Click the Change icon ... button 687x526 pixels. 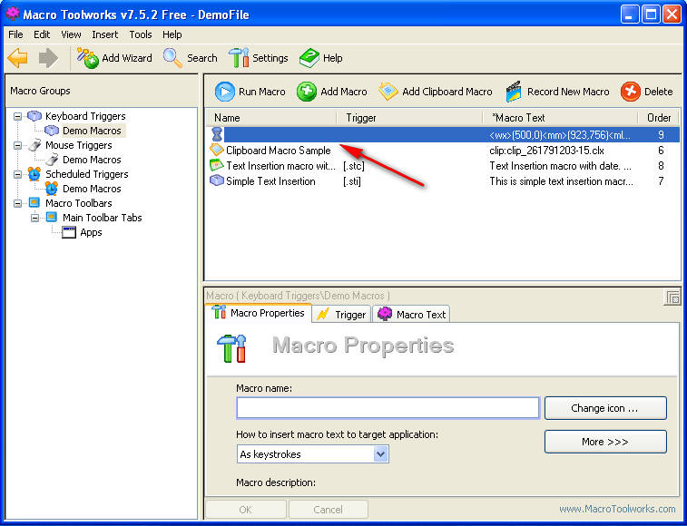605,408
